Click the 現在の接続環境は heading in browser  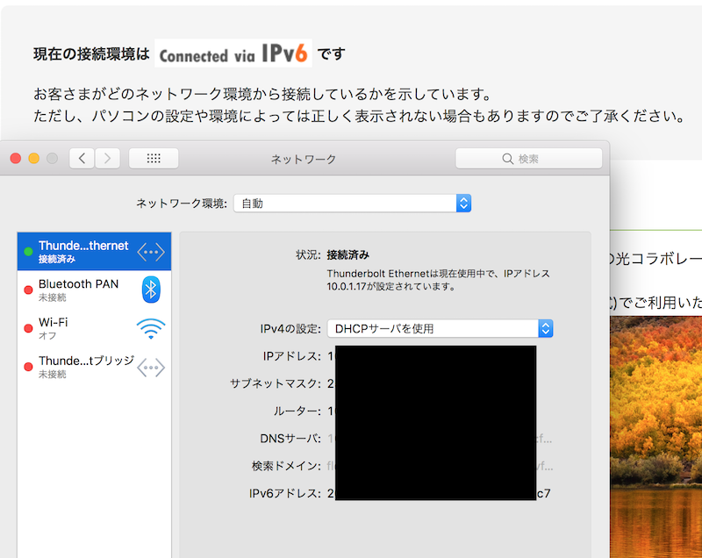pos(91,54)
